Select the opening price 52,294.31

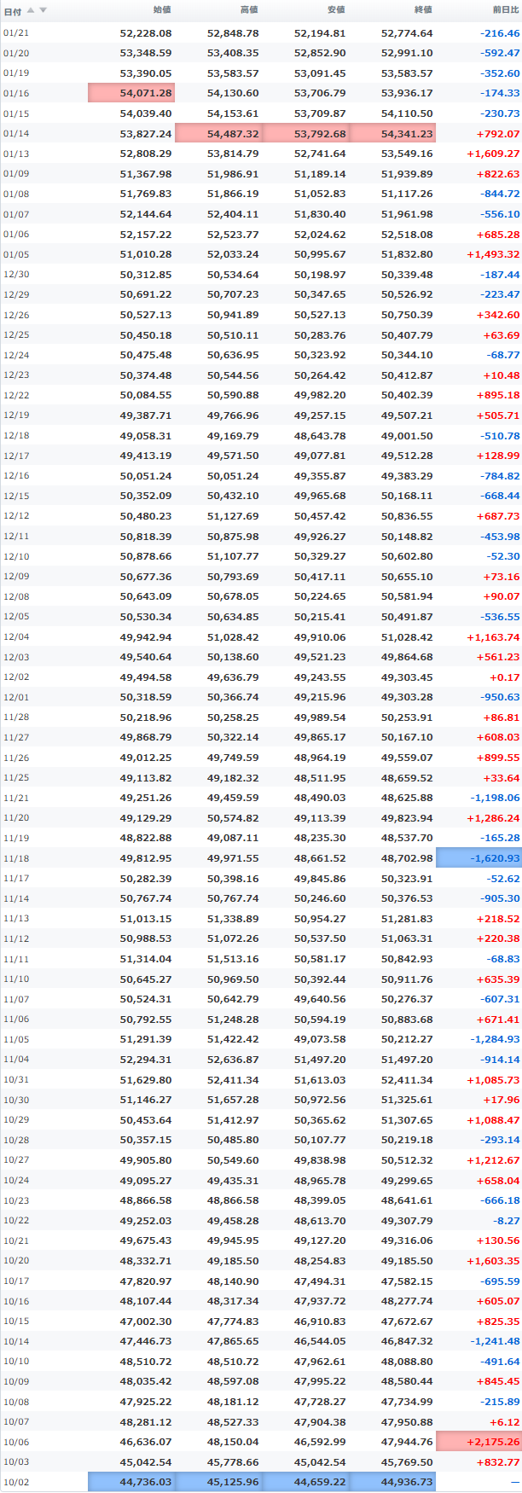click(146, 1060)
